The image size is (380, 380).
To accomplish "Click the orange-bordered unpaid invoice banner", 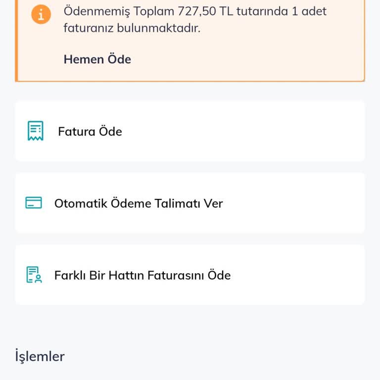I will (190, 41).
